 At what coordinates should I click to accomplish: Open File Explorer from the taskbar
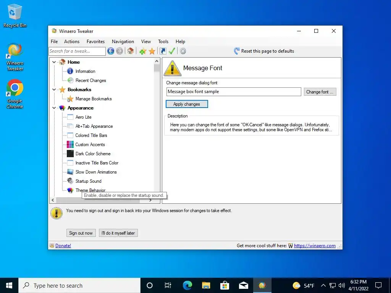pos(206,285)
